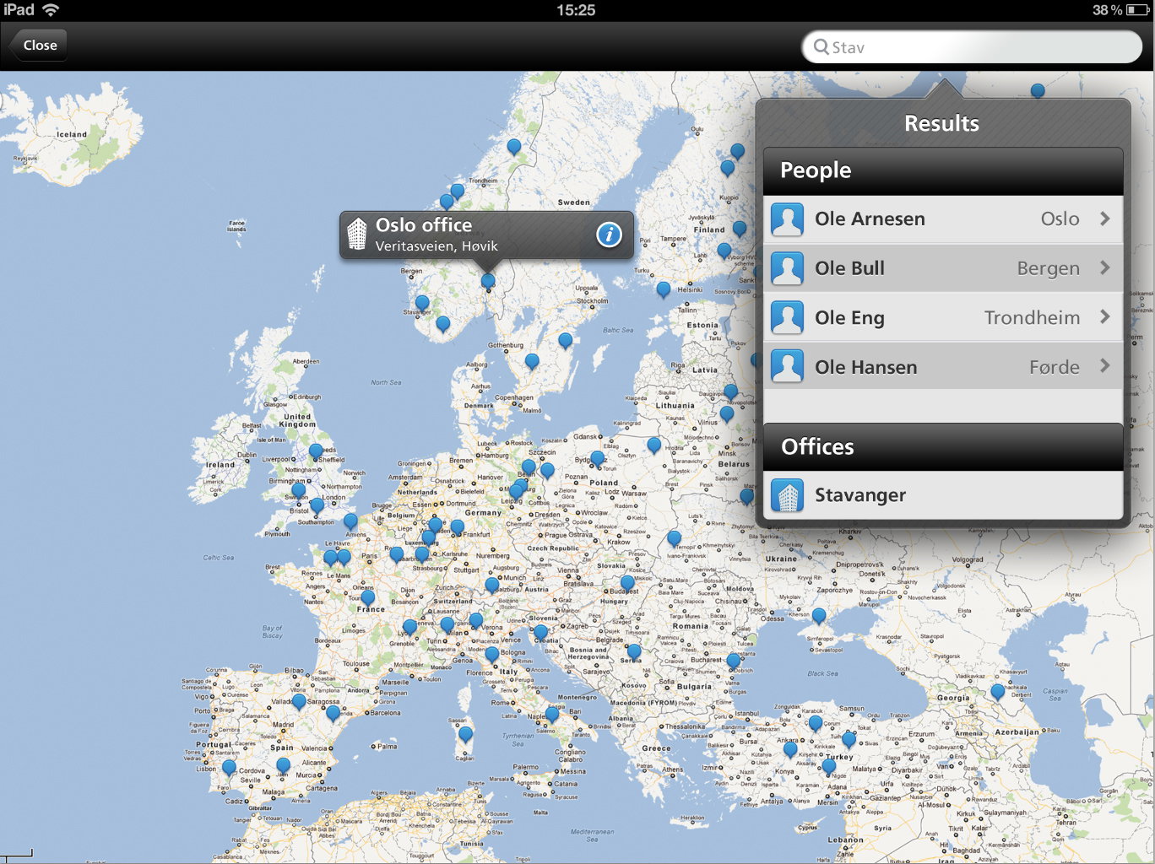Image resolution: width=1155 pixels, height=864 pixels.
Task: Tap the Oslo office callout title
Action: pyautogui.click(x=424, y=225)
